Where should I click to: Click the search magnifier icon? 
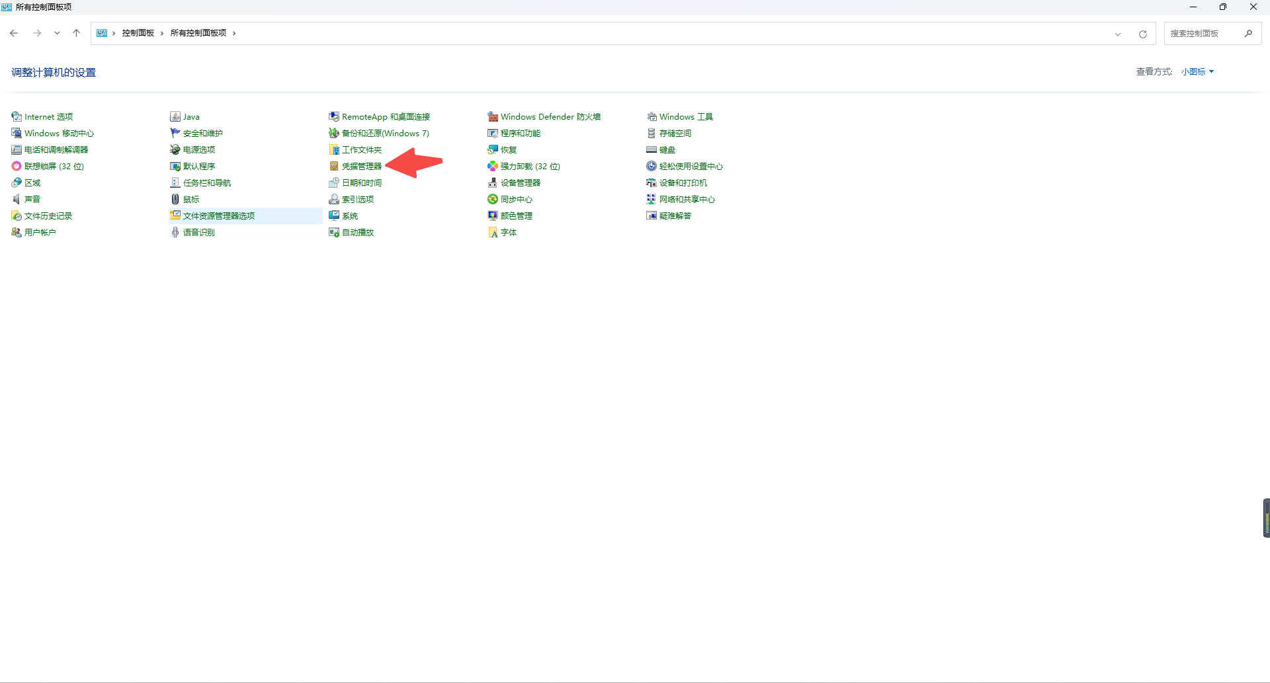coord(1248,34)
